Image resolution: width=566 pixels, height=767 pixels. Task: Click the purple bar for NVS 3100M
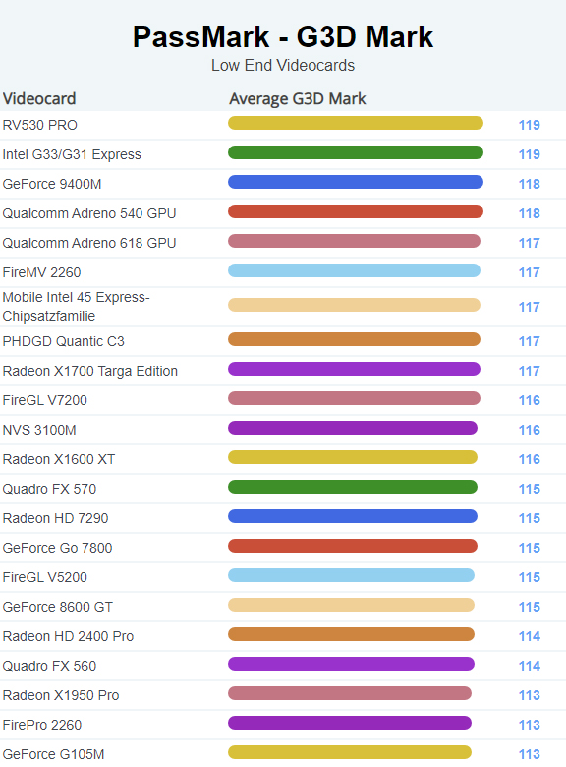pyautogui.click(x=353, y=428)
